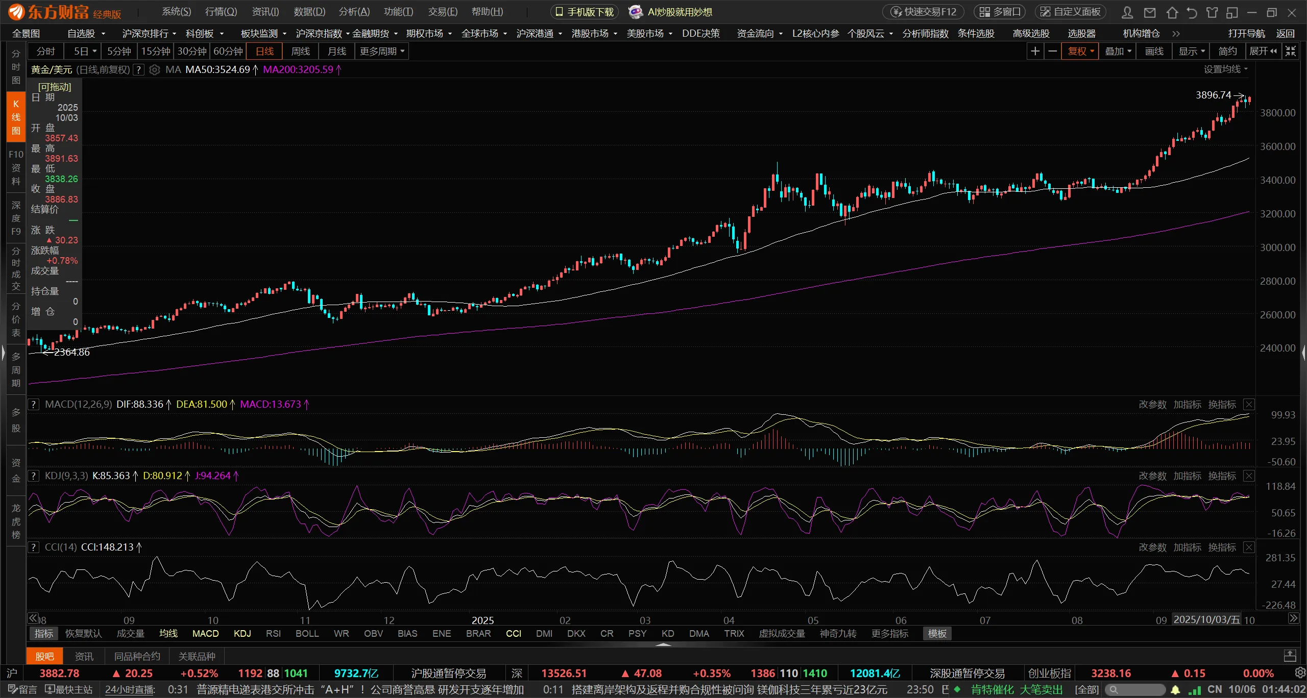The width and height of the screenshot is (1307, 698).
Task: Click the mail envelope icon in title bar
Action: tap(1150, 12)
